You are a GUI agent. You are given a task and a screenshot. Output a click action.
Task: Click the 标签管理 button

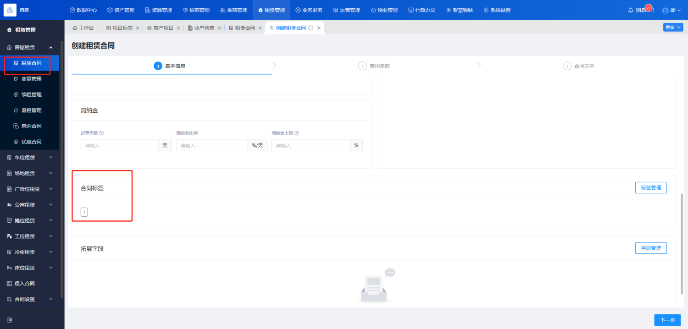tap(651, 188)
